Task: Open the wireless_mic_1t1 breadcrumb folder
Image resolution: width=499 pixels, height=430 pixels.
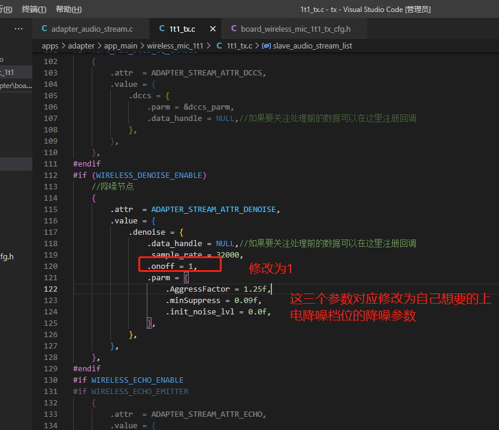Action: point(175,46)
